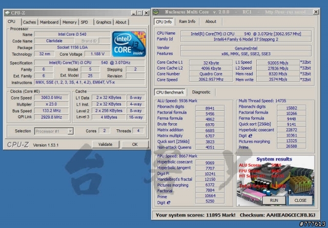Image resolution: width=328 pixels, height=228 pixels.
Task: Click the Mem write value 3574 Mb/s
Action: coord(278,79)
